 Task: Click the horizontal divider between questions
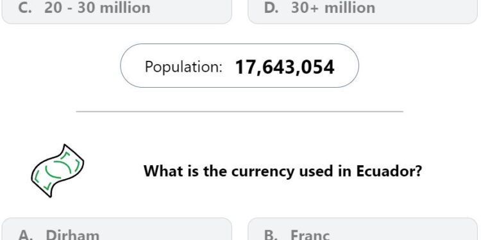[x=240, y=111]
